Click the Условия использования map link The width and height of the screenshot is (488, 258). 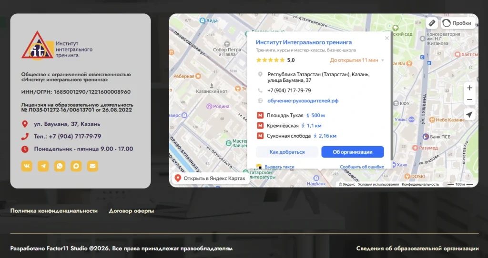click(378, 184)
